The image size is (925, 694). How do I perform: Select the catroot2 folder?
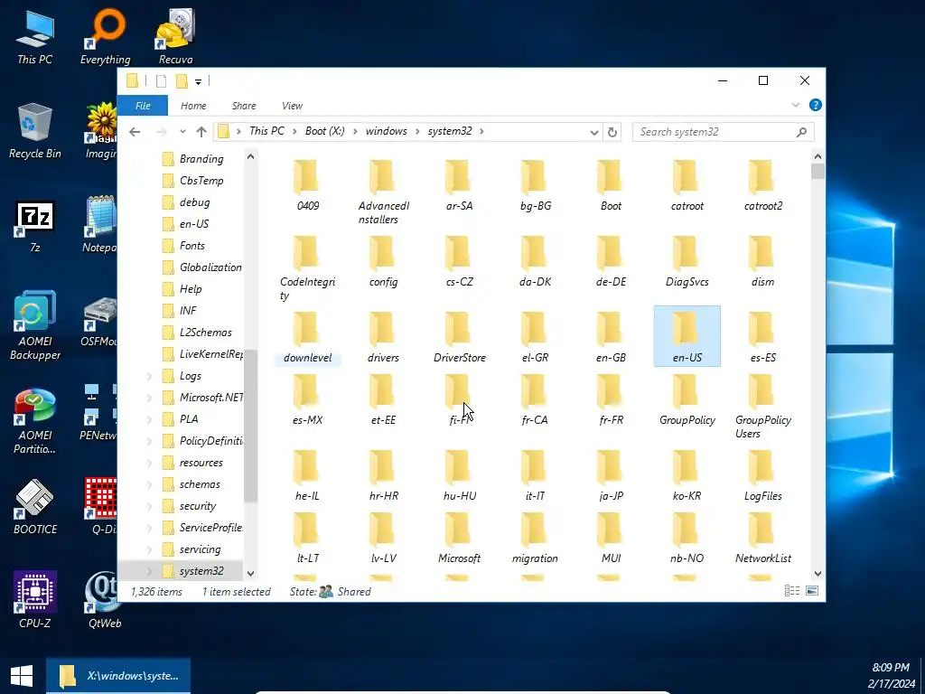(762, 184)
